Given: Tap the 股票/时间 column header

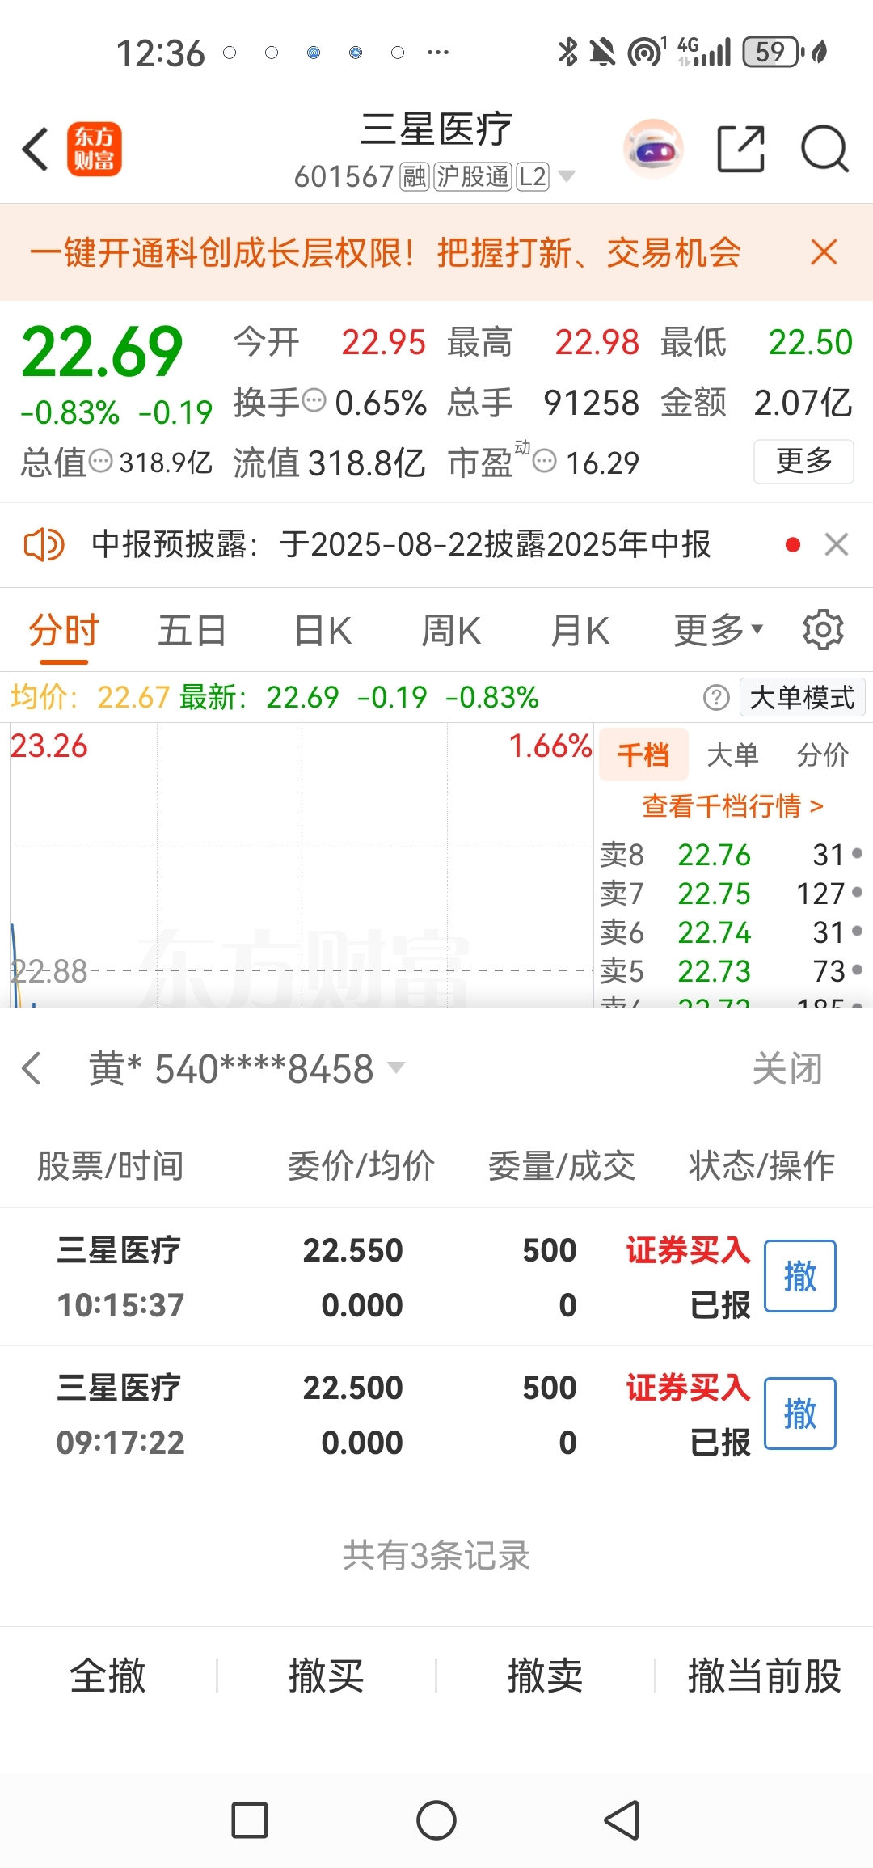Looking at the screenshot, I should tap(110, 1166).
